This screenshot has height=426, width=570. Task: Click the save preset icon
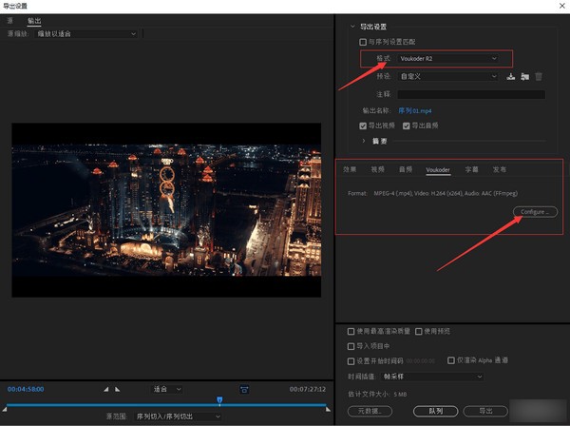pos(511,76)
